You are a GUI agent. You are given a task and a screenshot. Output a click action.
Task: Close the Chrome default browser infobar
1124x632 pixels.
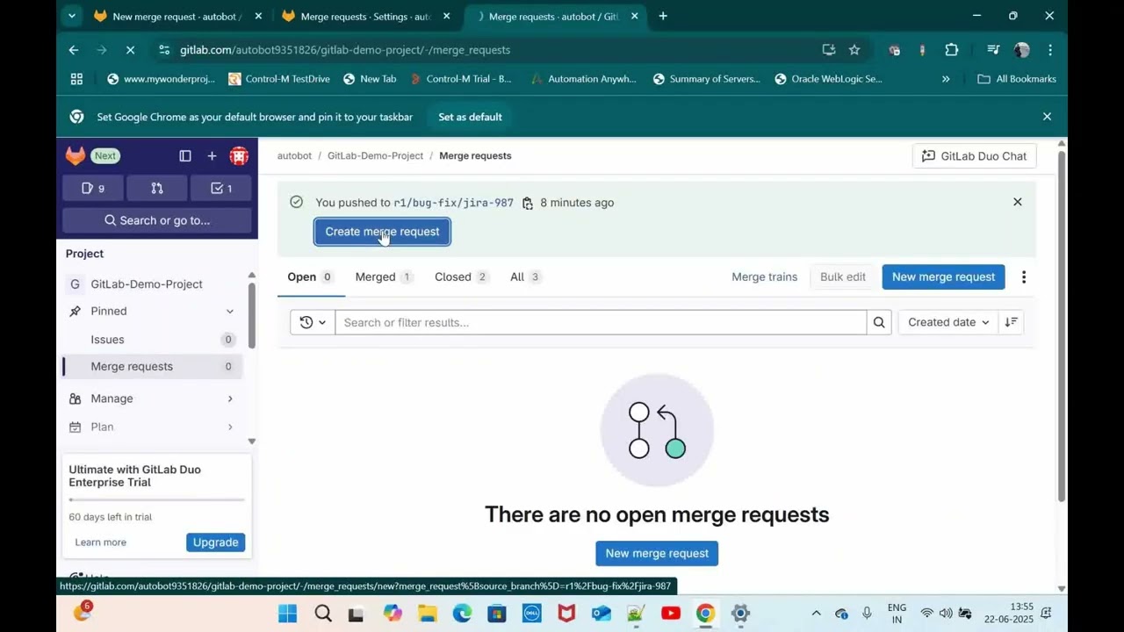click(1047, 117)
